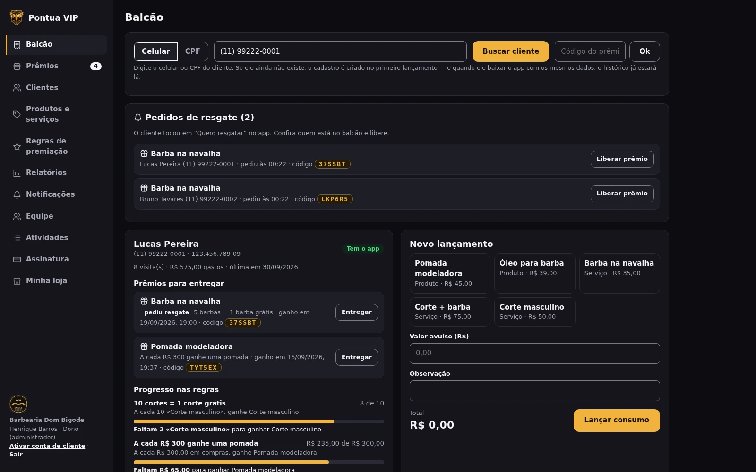Click the Código do prêmio field

[x=590, y=51]
